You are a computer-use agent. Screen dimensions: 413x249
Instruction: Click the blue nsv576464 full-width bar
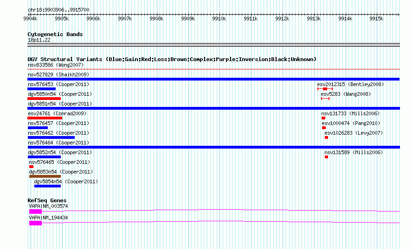[x=213, y=147]
